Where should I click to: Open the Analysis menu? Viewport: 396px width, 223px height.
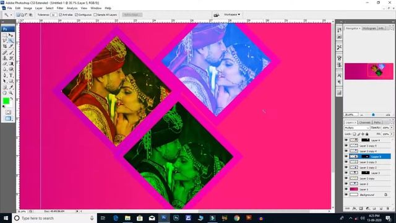coord(72,8)
